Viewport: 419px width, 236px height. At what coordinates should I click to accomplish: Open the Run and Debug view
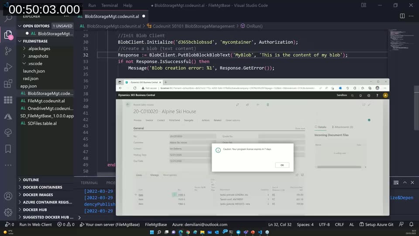(x=8, y=67)
